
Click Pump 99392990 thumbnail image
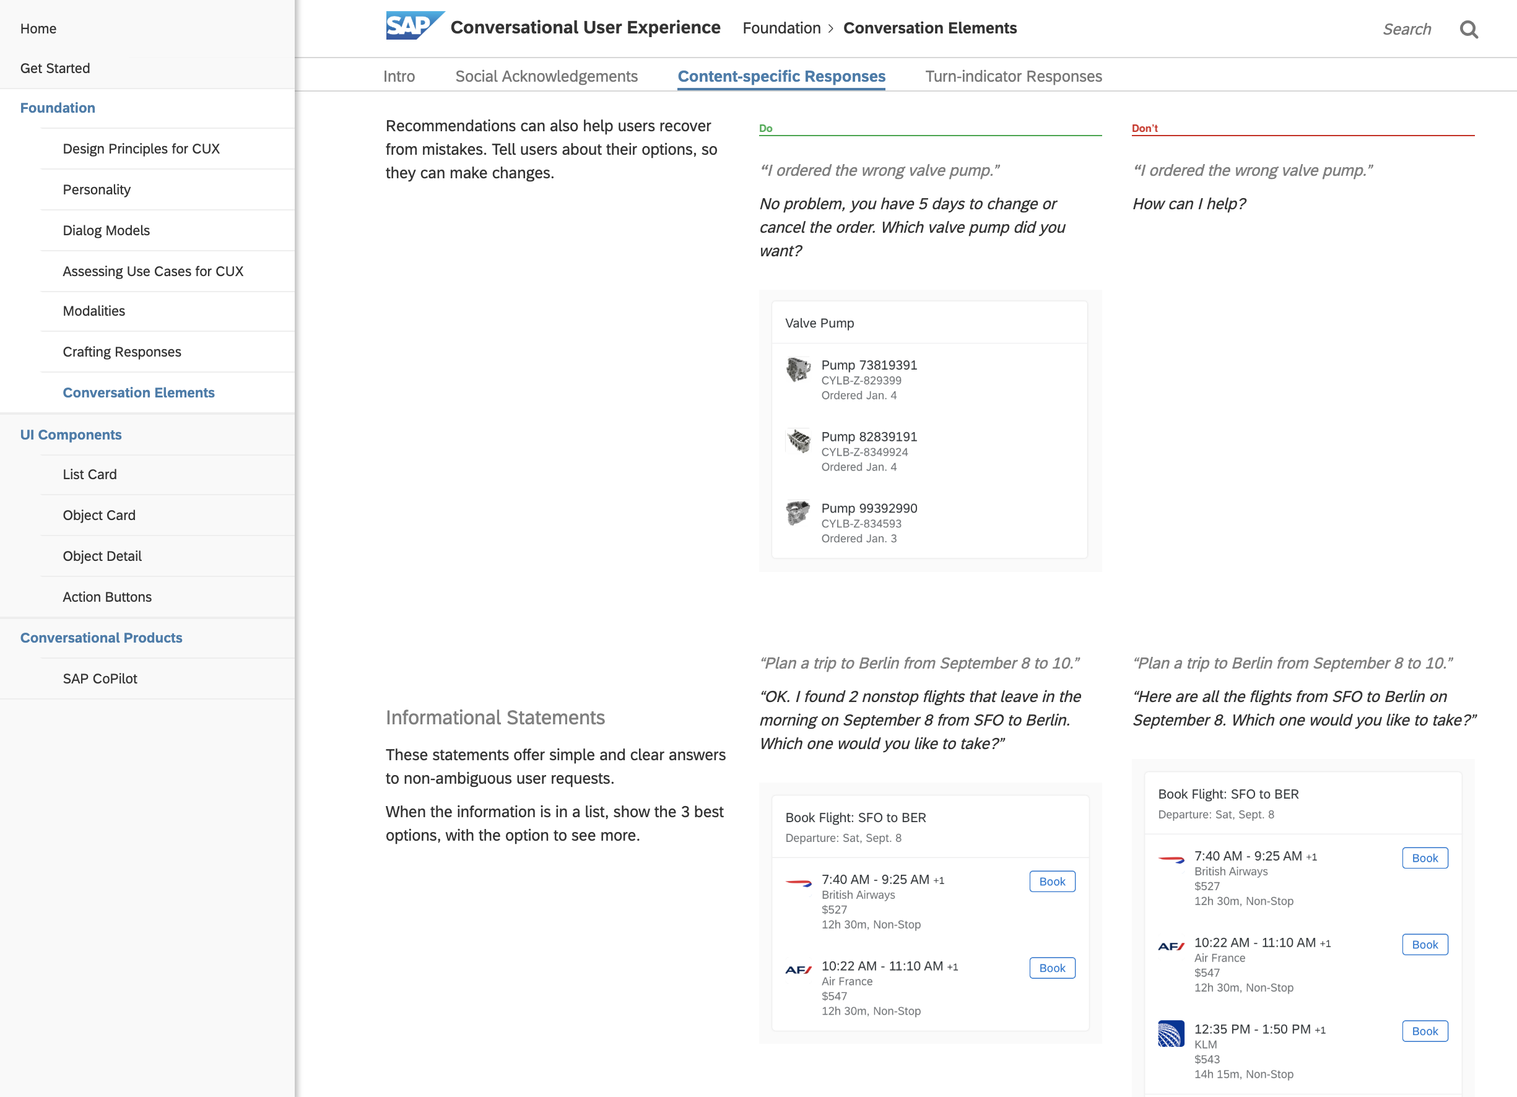pos(798,513)
